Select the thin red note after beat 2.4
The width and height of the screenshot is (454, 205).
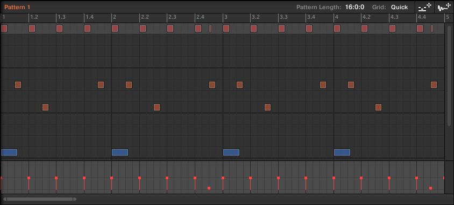pos(210,28)
